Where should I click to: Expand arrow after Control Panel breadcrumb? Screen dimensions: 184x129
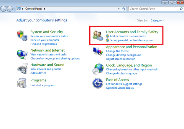(45, 9)
